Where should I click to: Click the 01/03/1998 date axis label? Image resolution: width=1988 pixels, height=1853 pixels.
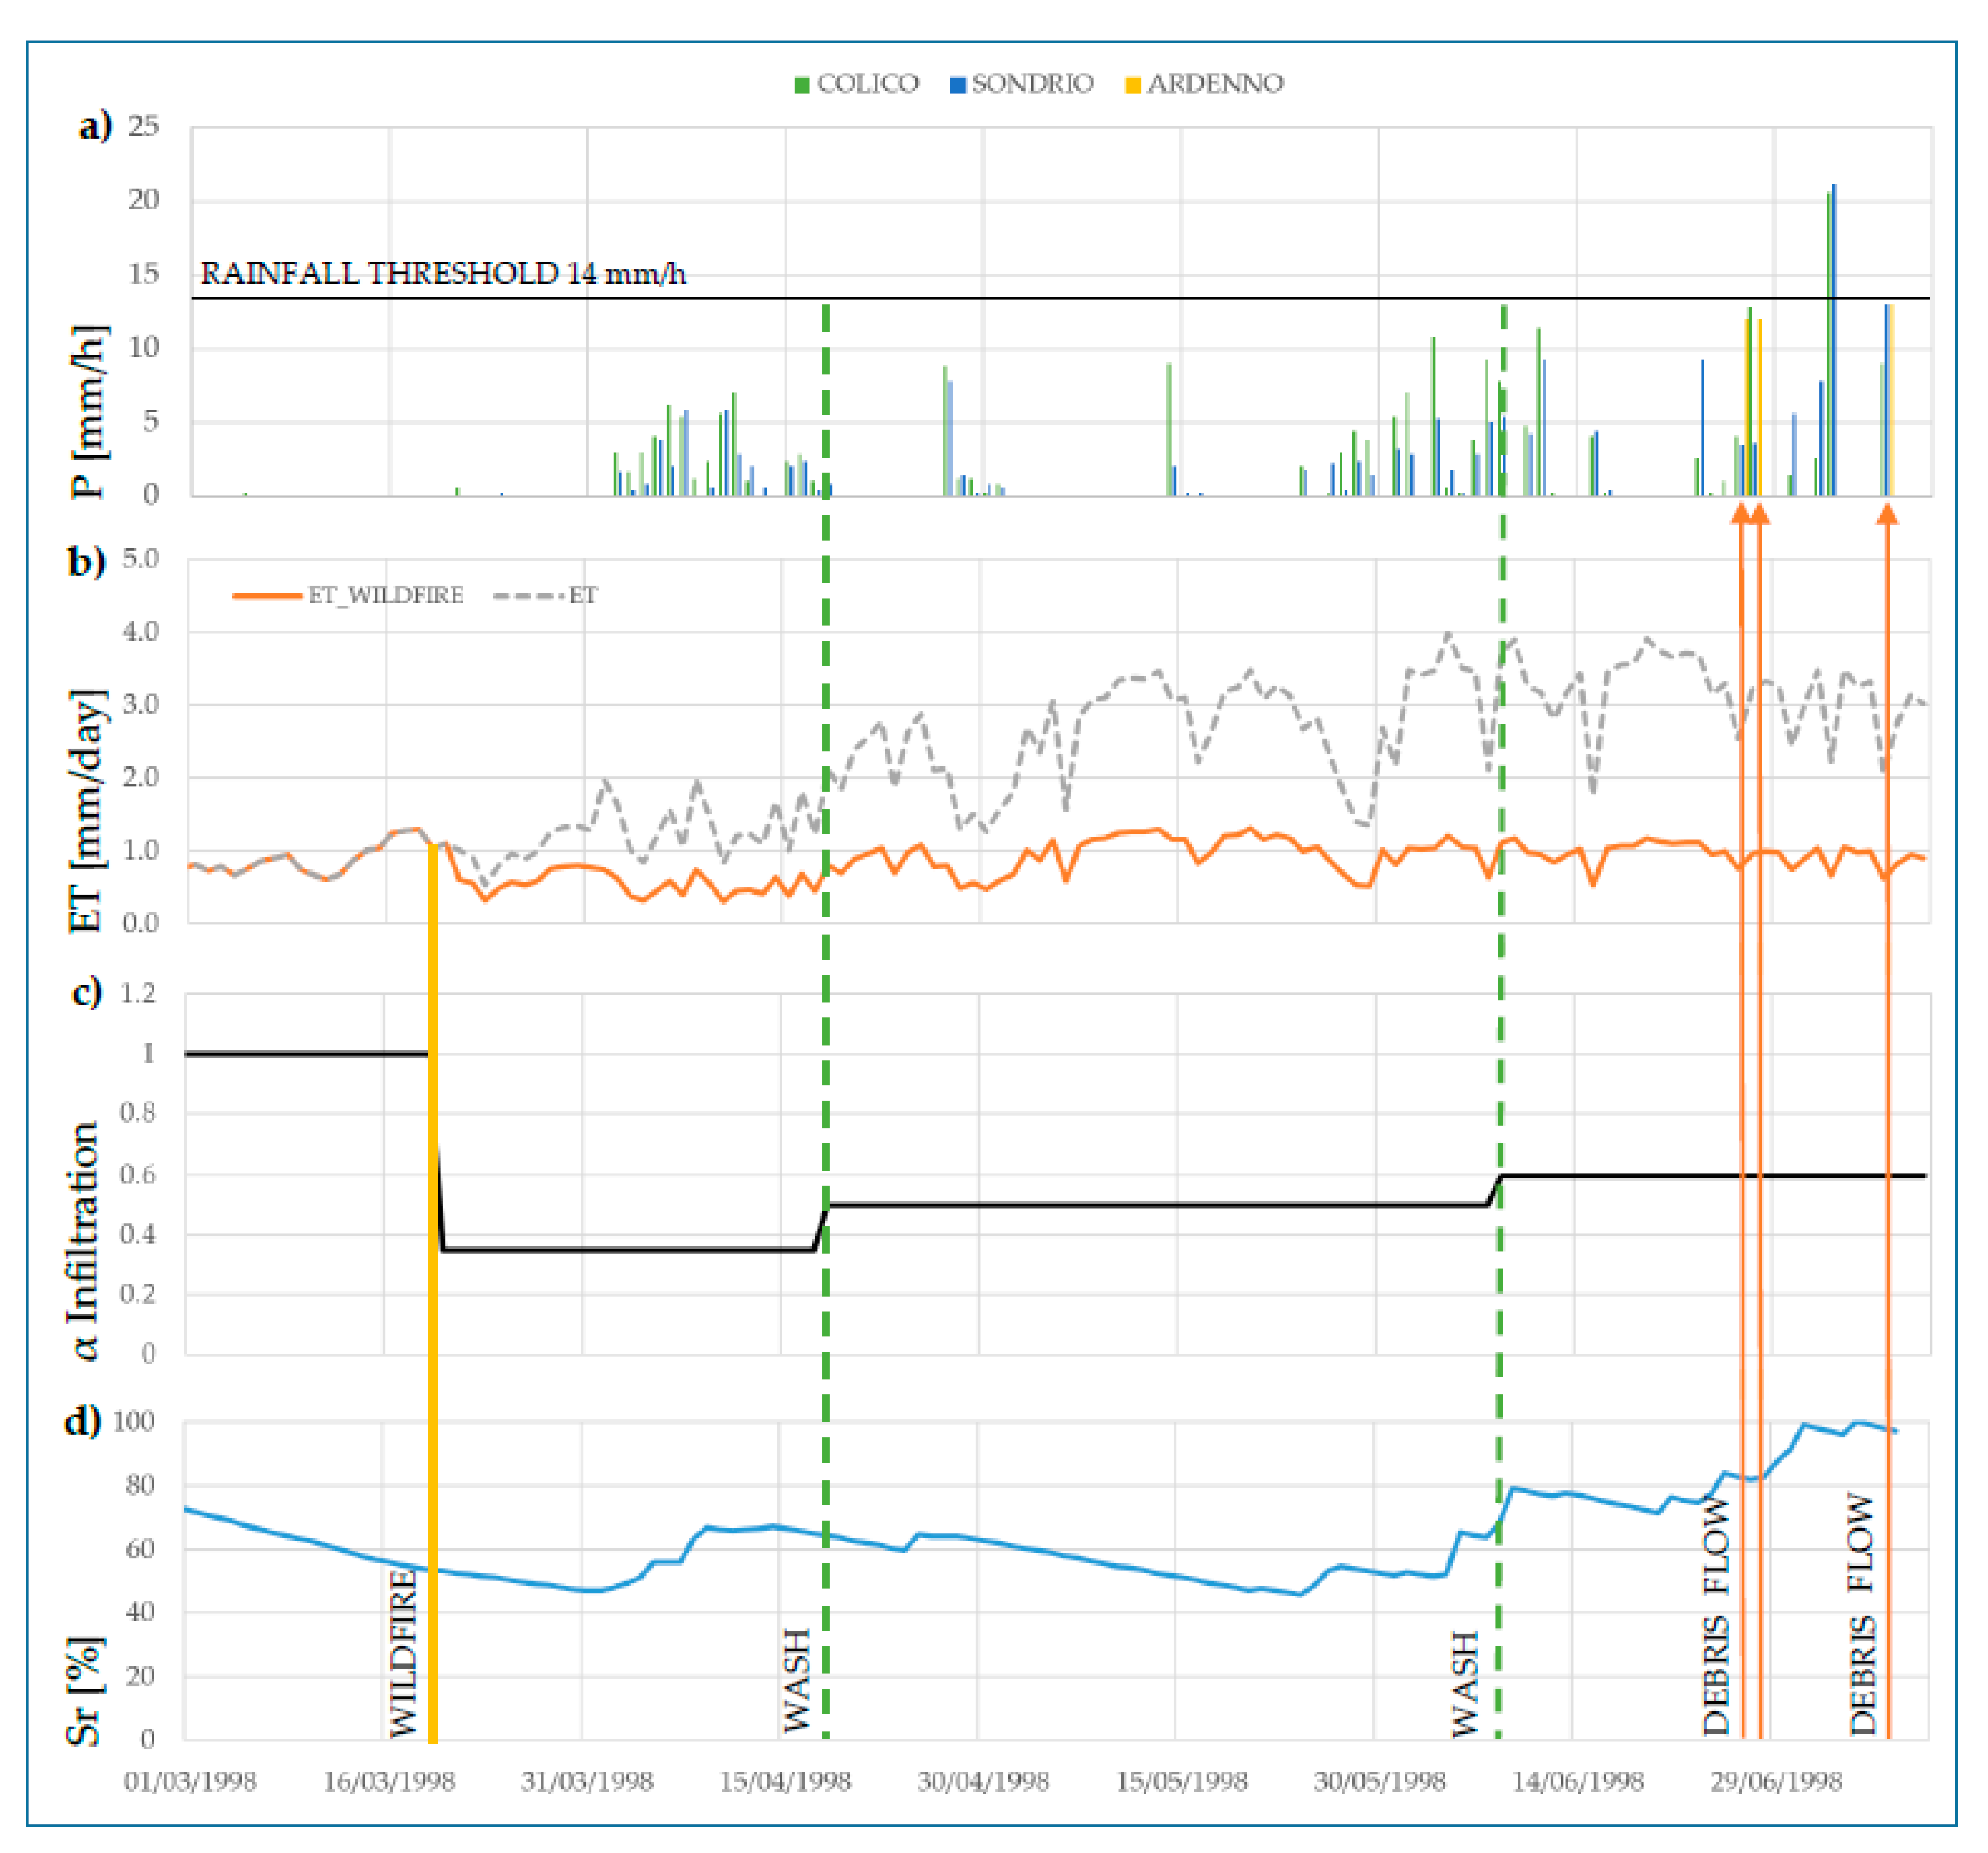coord(190,1781)
